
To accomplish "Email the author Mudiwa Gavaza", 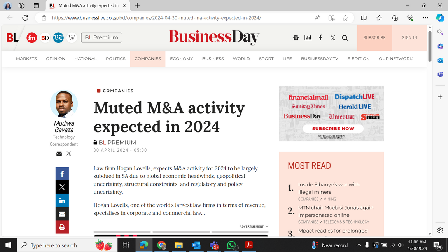I will coord(59,154).
